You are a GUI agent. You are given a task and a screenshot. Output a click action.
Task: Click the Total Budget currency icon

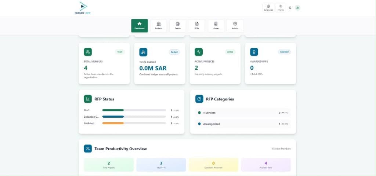point(143,52)
